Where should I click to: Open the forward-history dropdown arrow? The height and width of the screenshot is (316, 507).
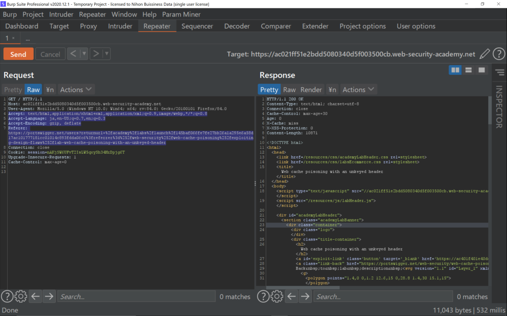point(106,54)
